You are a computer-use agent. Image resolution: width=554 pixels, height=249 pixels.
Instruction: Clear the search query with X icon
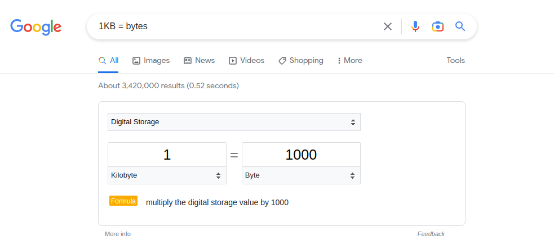point(388,26)
